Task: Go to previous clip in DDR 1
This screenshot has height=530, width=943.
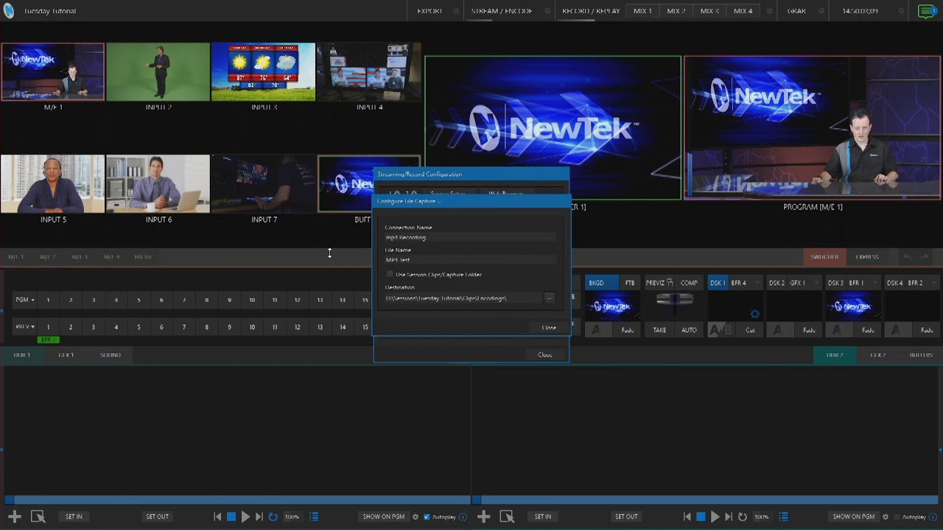Action: click(217, 517)
